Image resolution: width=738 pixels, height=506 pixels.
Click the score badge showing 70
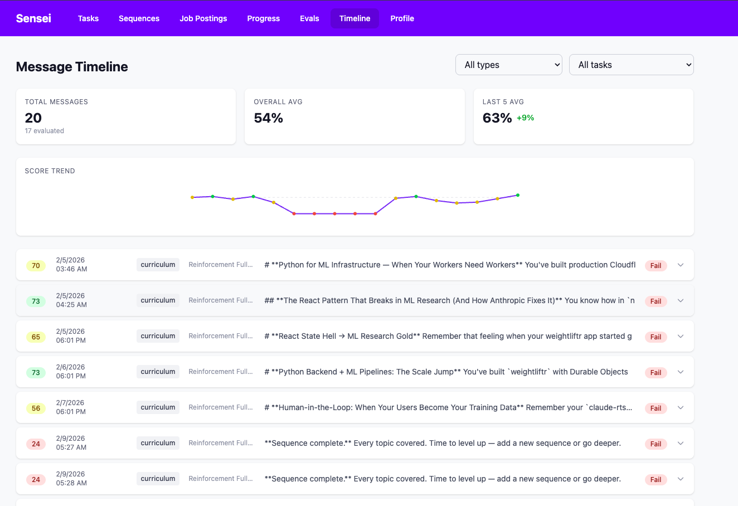coord(36,265)
